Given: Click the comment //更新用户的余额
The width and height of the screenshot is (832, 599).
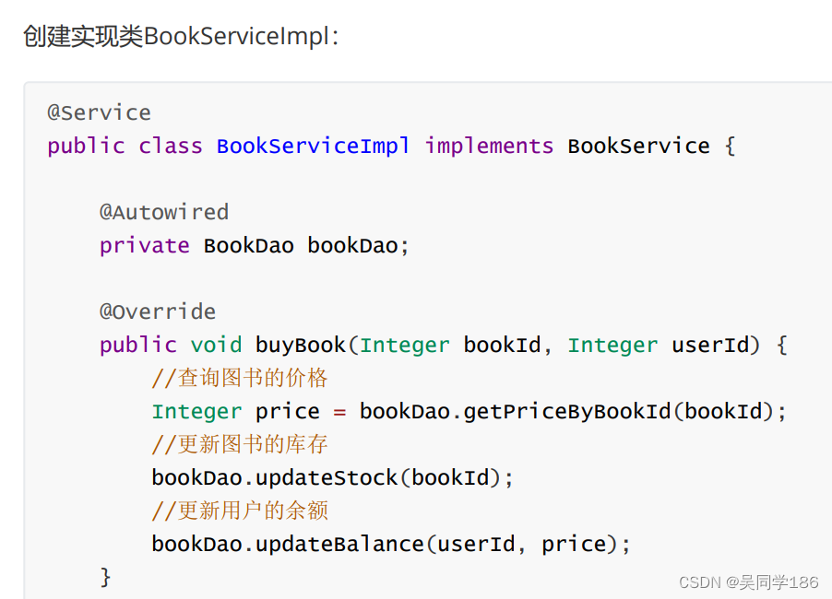Looking at the screenshot, I should (240, 511).
